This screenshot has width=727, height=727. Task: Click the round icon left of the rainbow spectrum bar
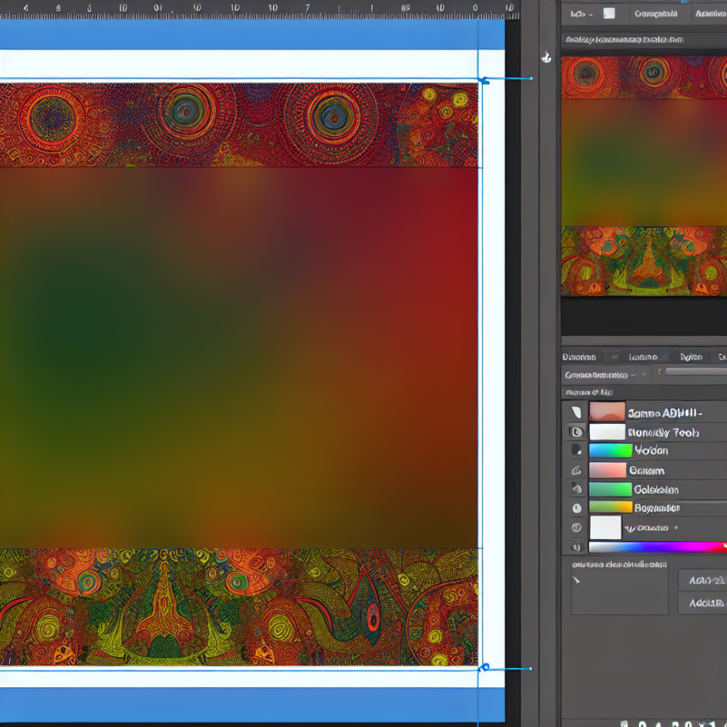[576, 547]
